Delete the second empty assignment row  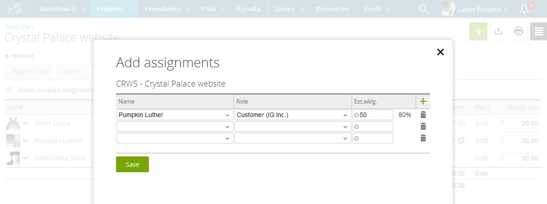tap(423, 126)
